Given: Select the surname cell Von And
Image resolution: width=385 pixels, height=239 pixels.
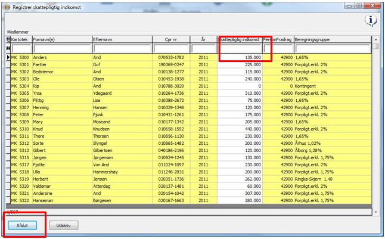Looking at the screenshot, I should click(122, 164).
